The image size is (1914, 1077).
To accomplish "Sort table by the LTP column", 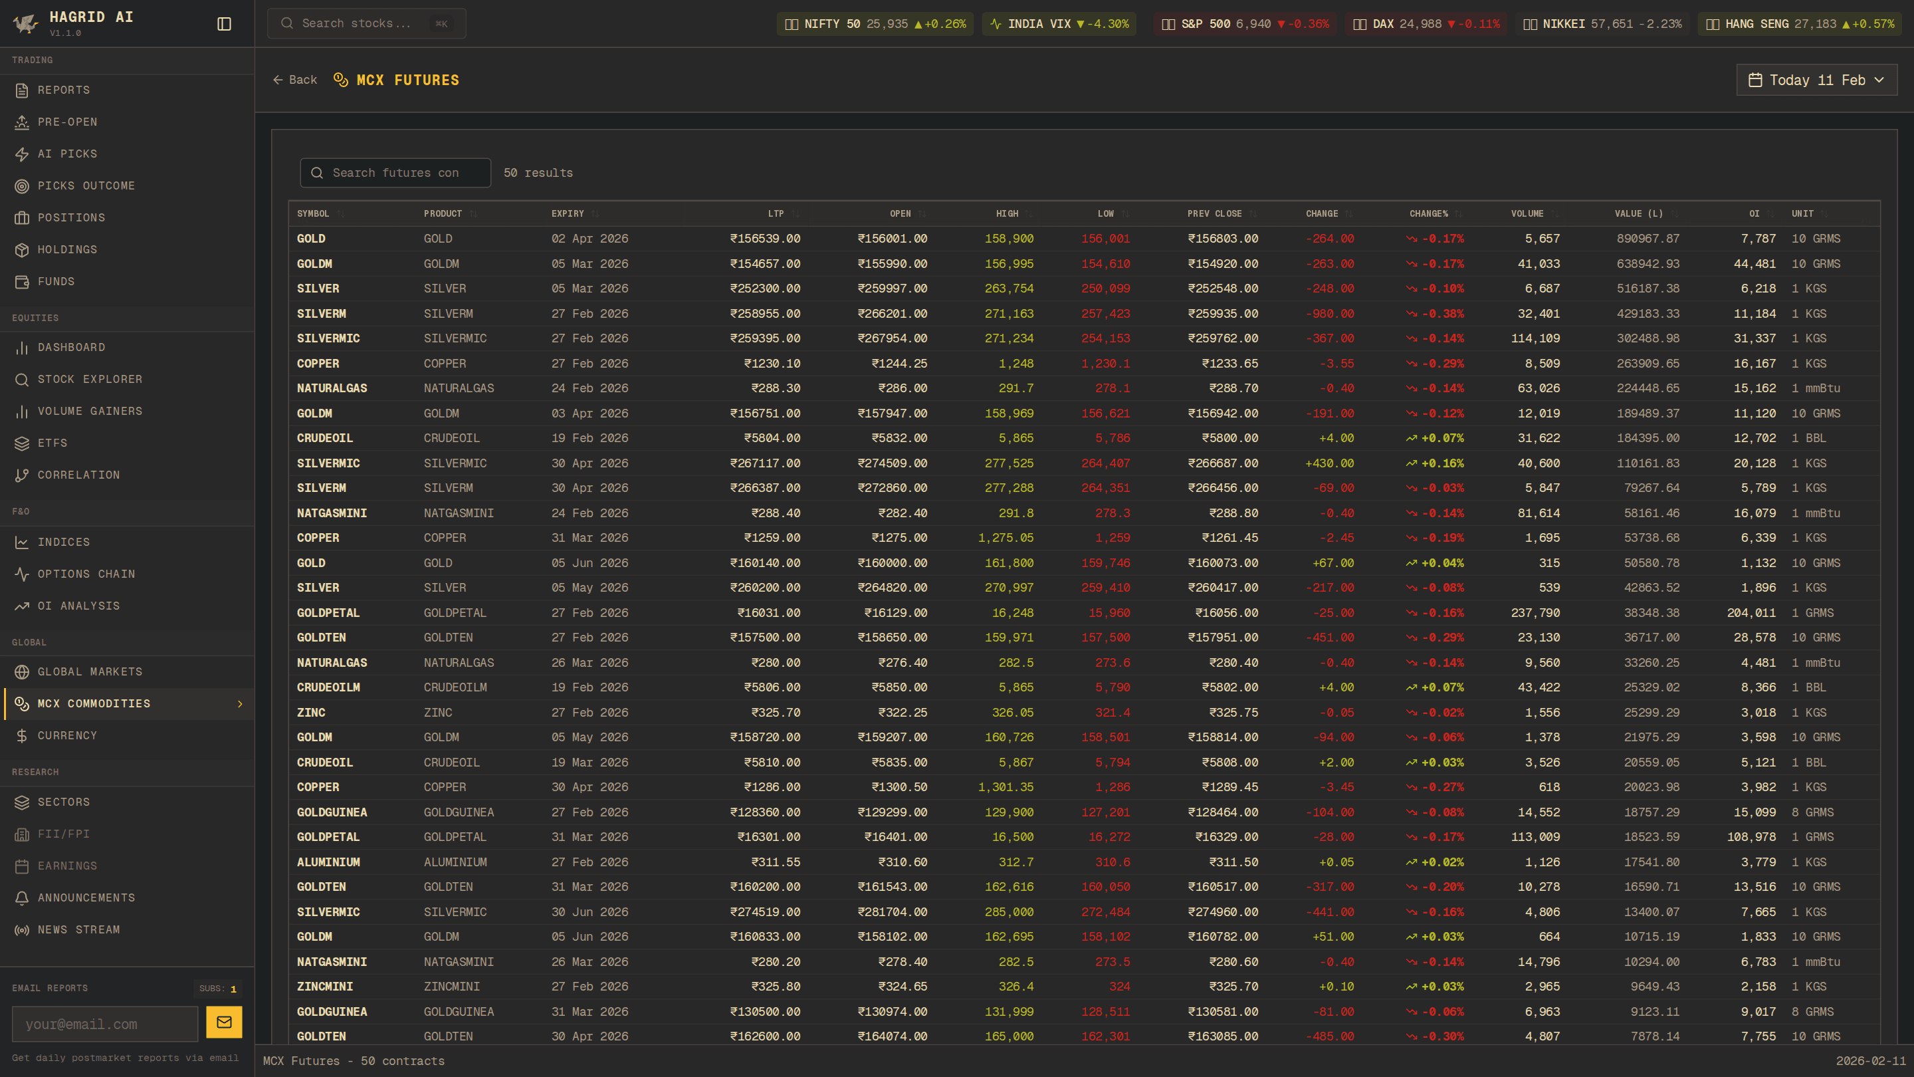I will (x=776, y=214).
